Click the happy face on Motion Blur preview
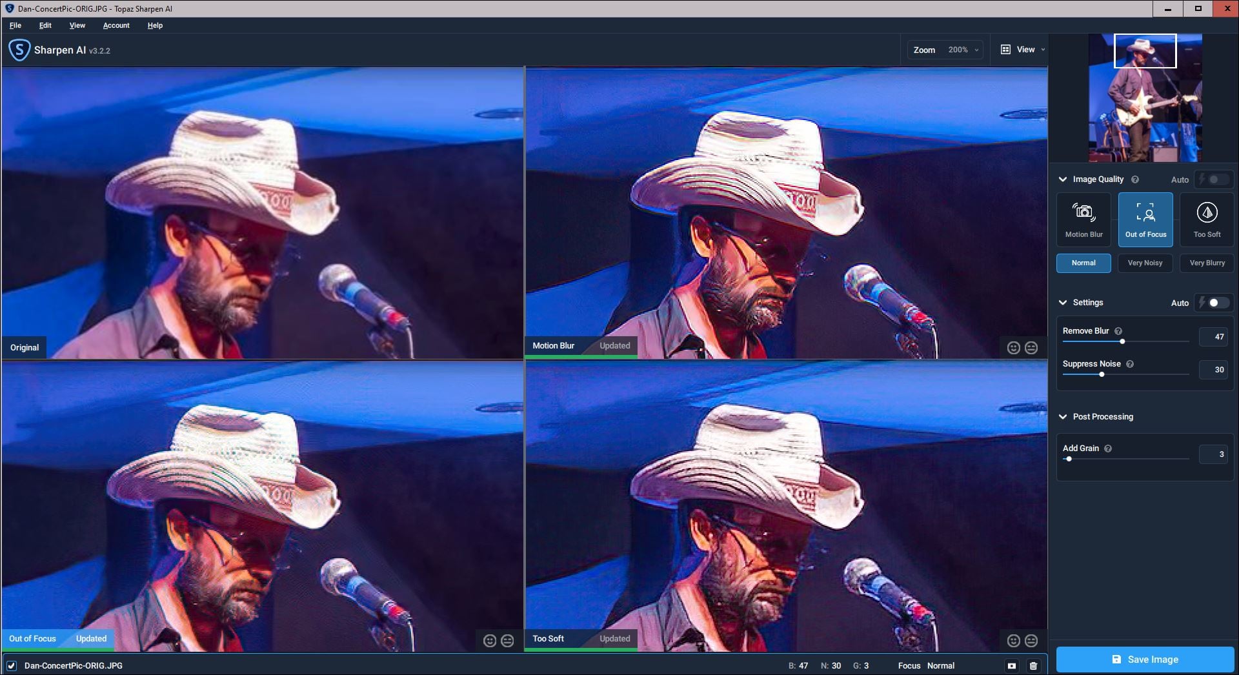 1013,348
